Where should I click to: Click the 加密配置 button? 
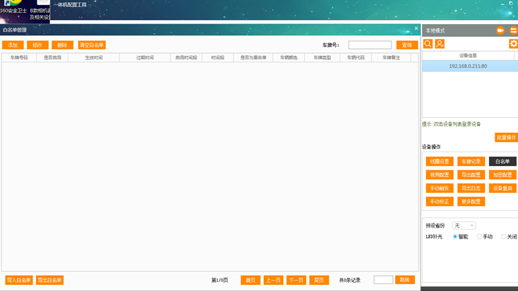pos(503,175)
